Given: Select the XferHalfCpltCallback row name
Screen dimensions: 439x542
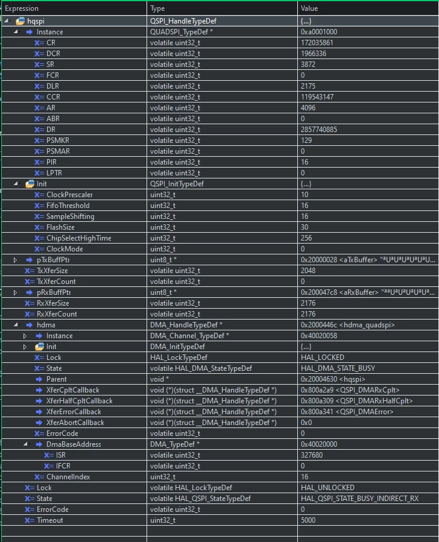Looking at the screenshot, I should click(80, 401).
